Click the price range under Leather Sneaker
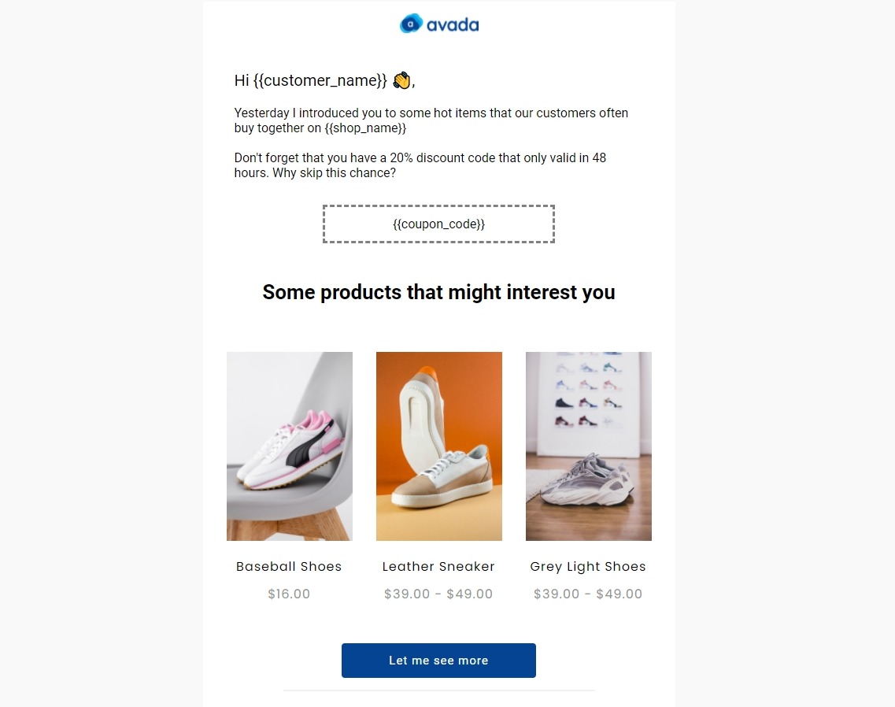 438,594
